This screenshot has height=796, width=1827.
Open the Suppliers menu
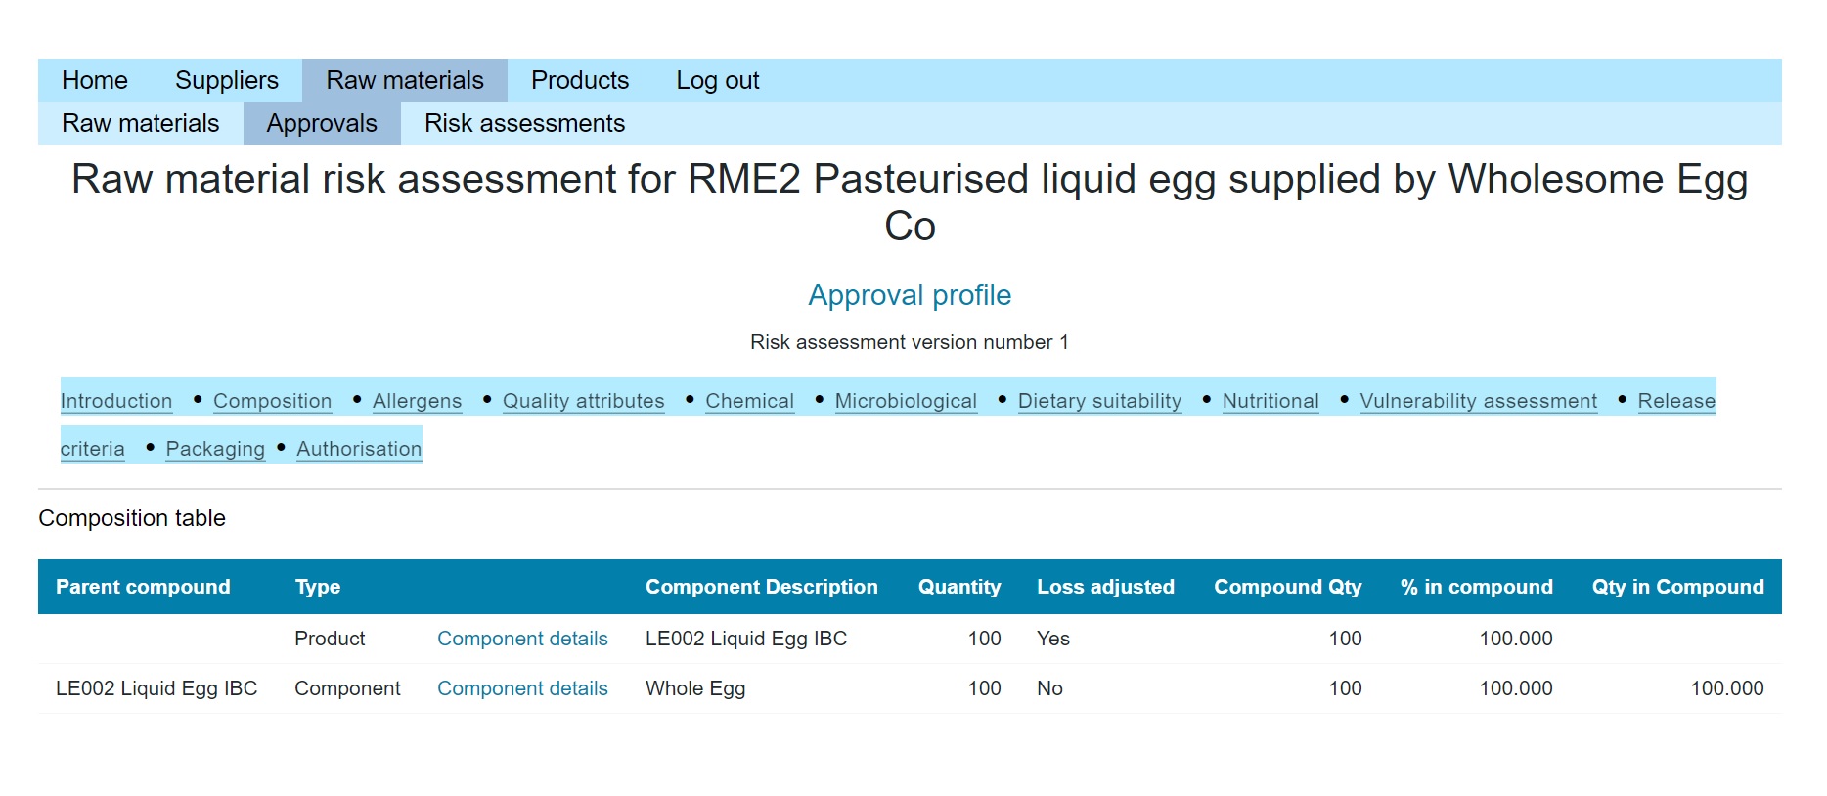click(x=227, y=80)
